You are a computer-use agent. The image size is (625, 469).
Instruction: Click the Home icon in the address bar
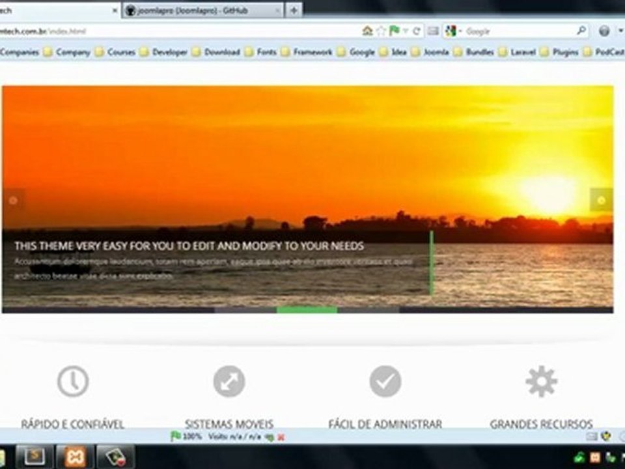(x=367, y=31)
